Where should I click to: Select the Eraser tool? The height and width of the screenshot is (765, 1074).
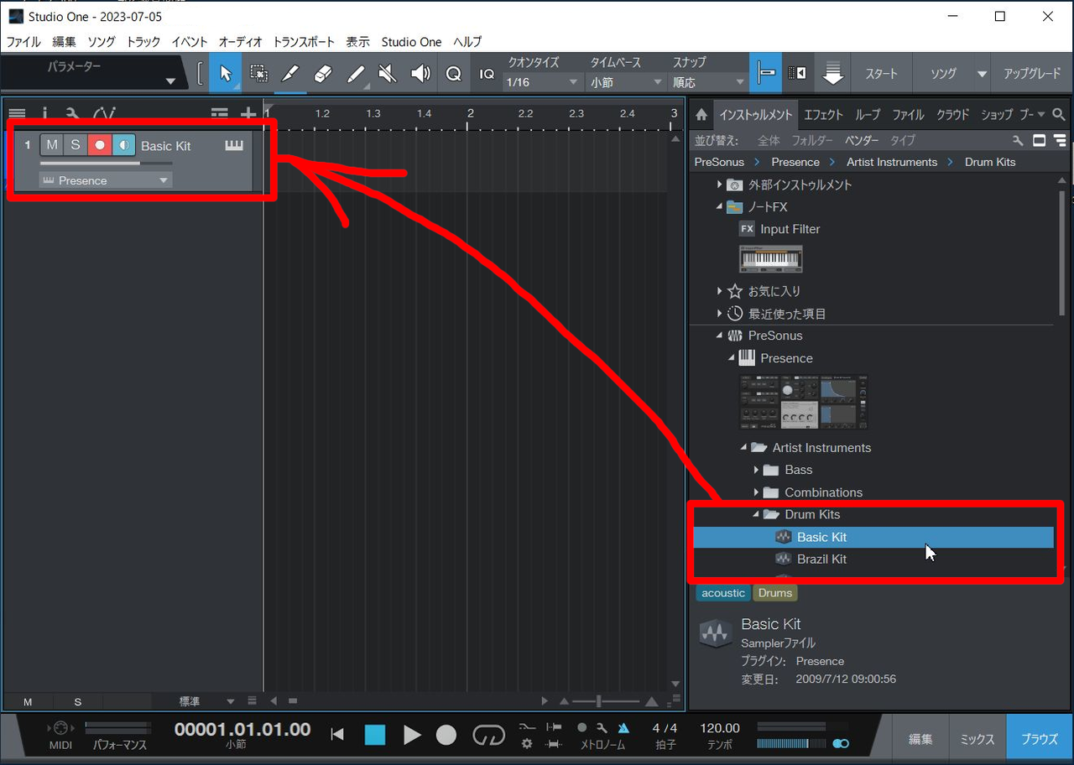pyautogui.click(x=323, y=74)
